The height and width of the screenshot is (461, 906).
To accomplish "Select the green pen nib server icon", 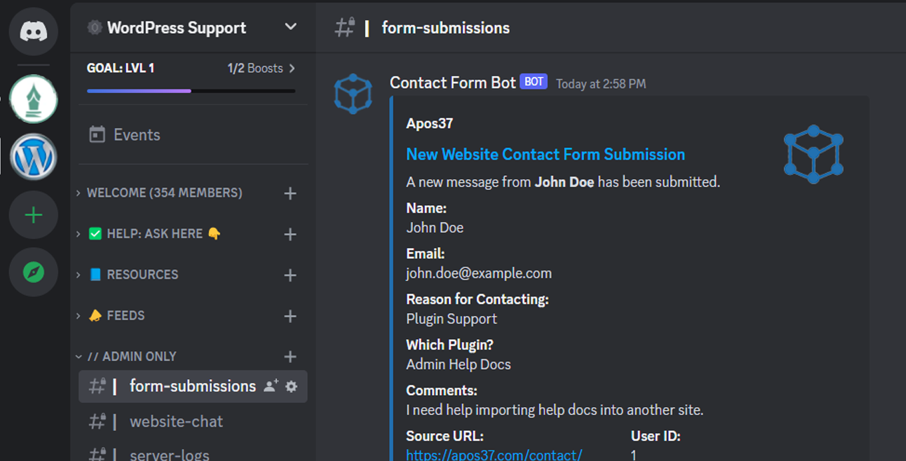I will [x=33, y=99].
